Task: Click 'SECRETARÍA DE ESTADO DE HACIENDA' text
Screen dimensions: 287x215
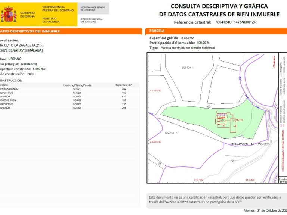Action: pyautogui.click(x=93, y=9)
